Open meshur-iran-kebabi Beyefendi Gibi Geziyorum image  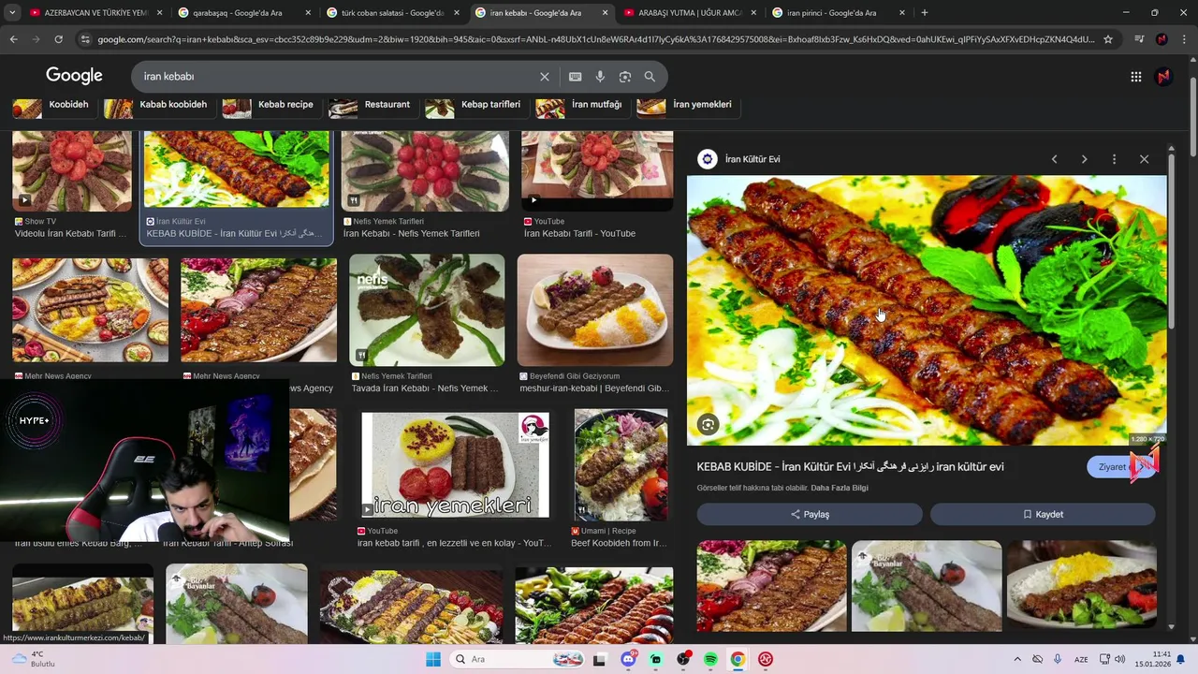pos(595,310)
